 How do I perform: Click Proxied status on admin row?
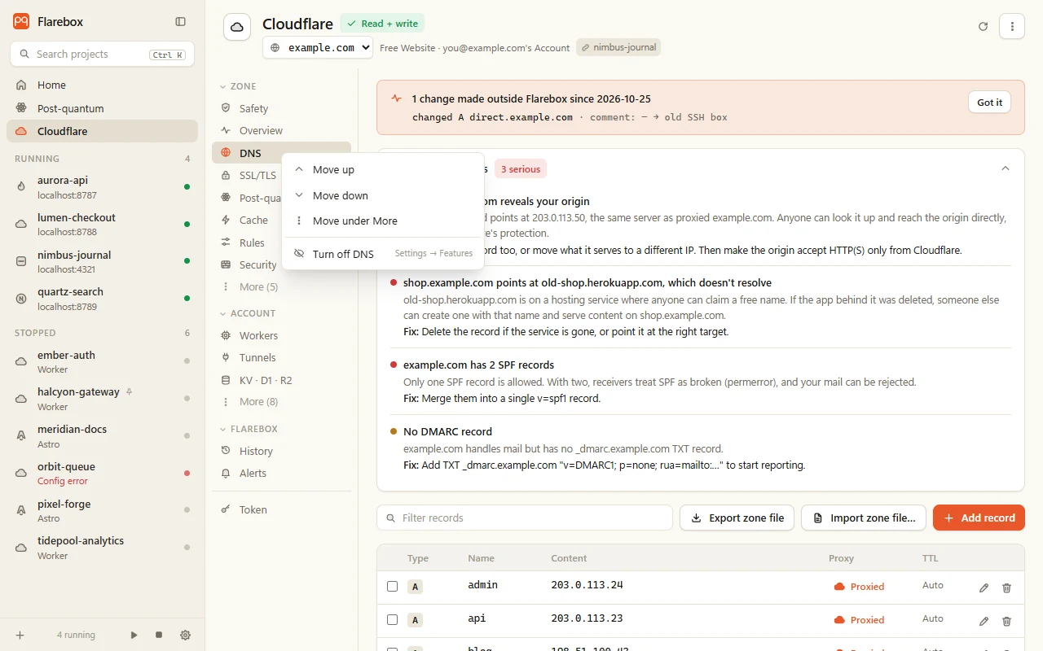859,587
